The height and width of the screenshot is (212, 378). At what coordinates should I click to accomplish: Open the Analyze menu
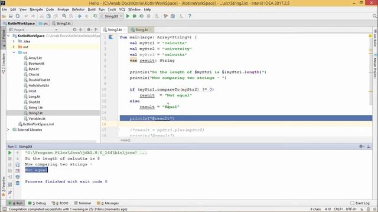(63, 9)
